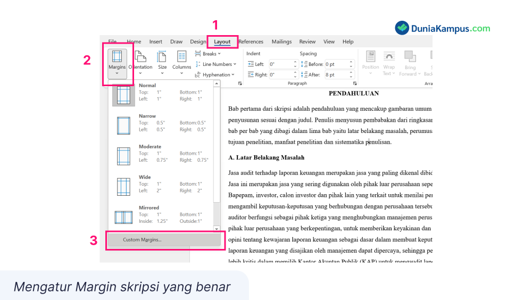
Task: Click the PENDAHULUAN heading text
Action: click(x=354, y=93)
